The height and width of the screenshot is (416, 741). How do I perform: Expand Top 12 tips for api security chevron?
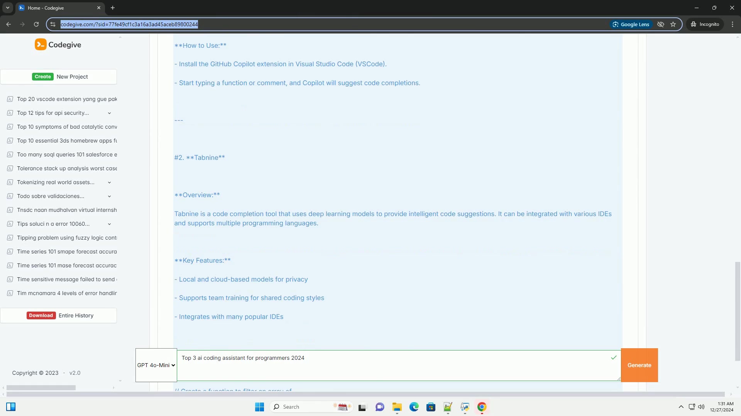click(x=109, y=113)
